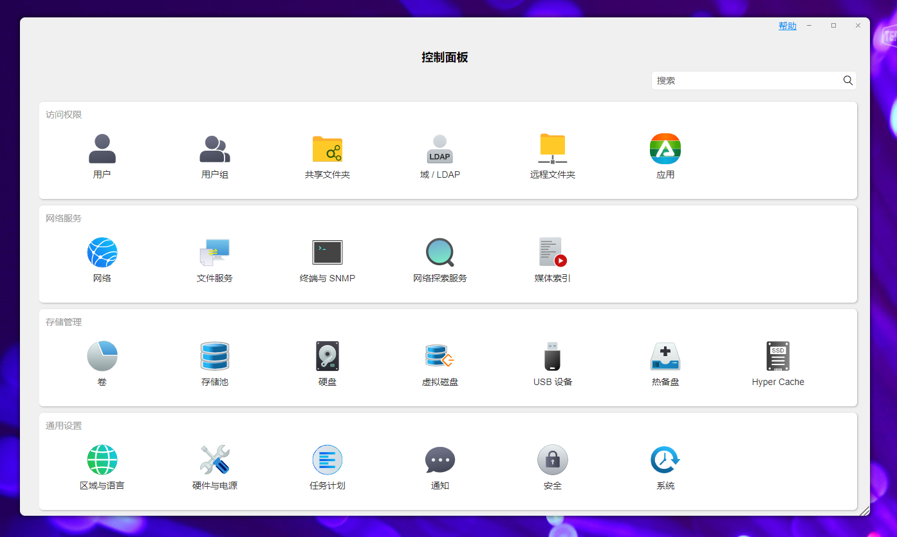
Task: Click the 控制面板 window title
Action: 445,57
